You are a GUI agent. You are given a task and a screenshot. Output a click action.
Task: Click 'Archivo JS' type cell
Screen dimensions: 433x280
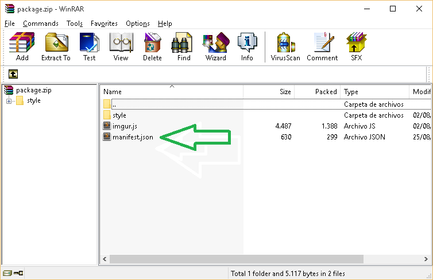pos(359,126)
